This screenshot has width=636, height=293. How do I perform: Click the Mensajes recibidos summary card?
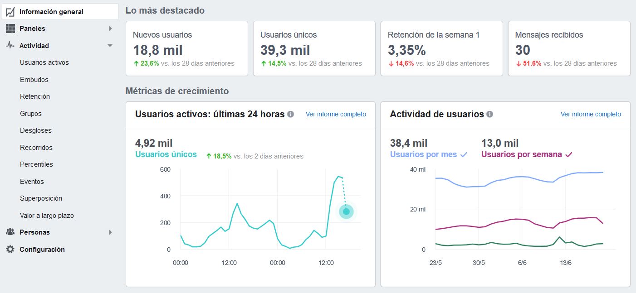[569, 48]
